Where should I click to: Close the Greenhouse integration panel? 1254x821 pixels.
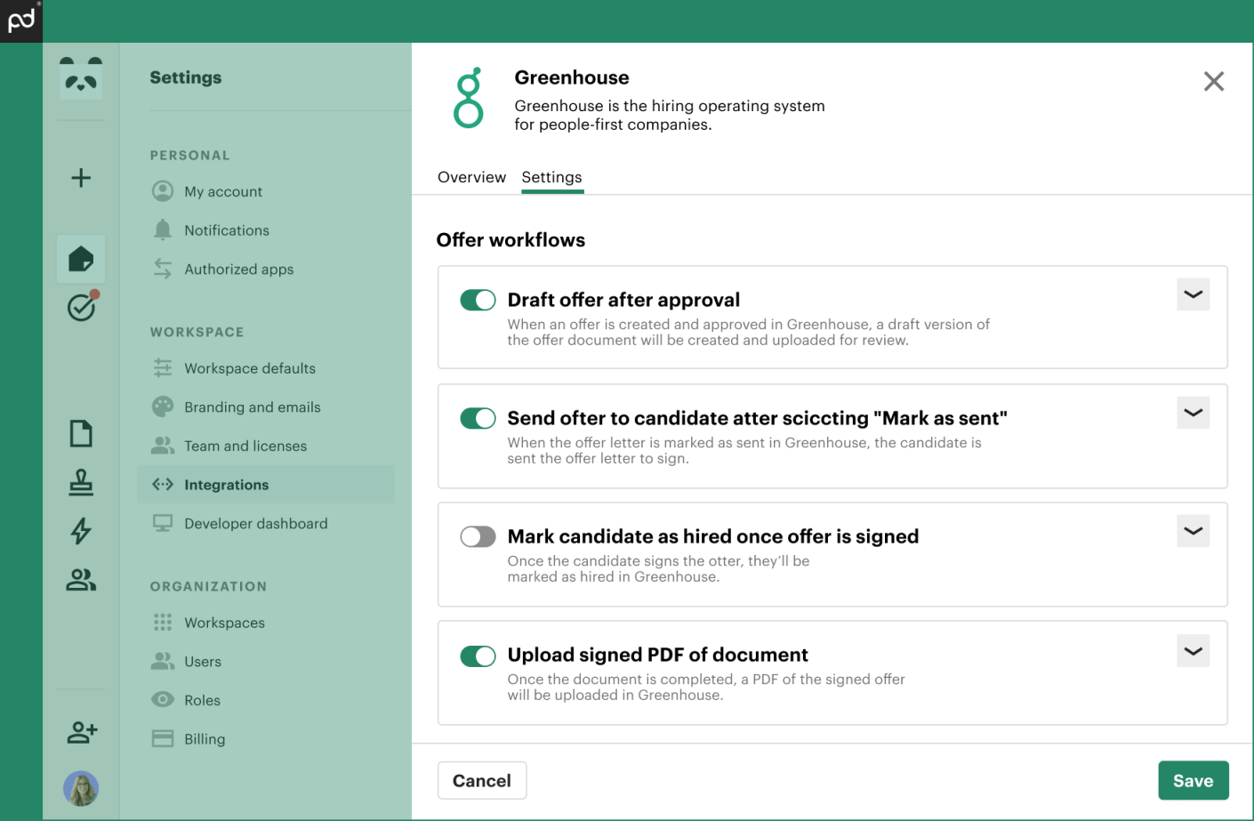(1213, 82)
